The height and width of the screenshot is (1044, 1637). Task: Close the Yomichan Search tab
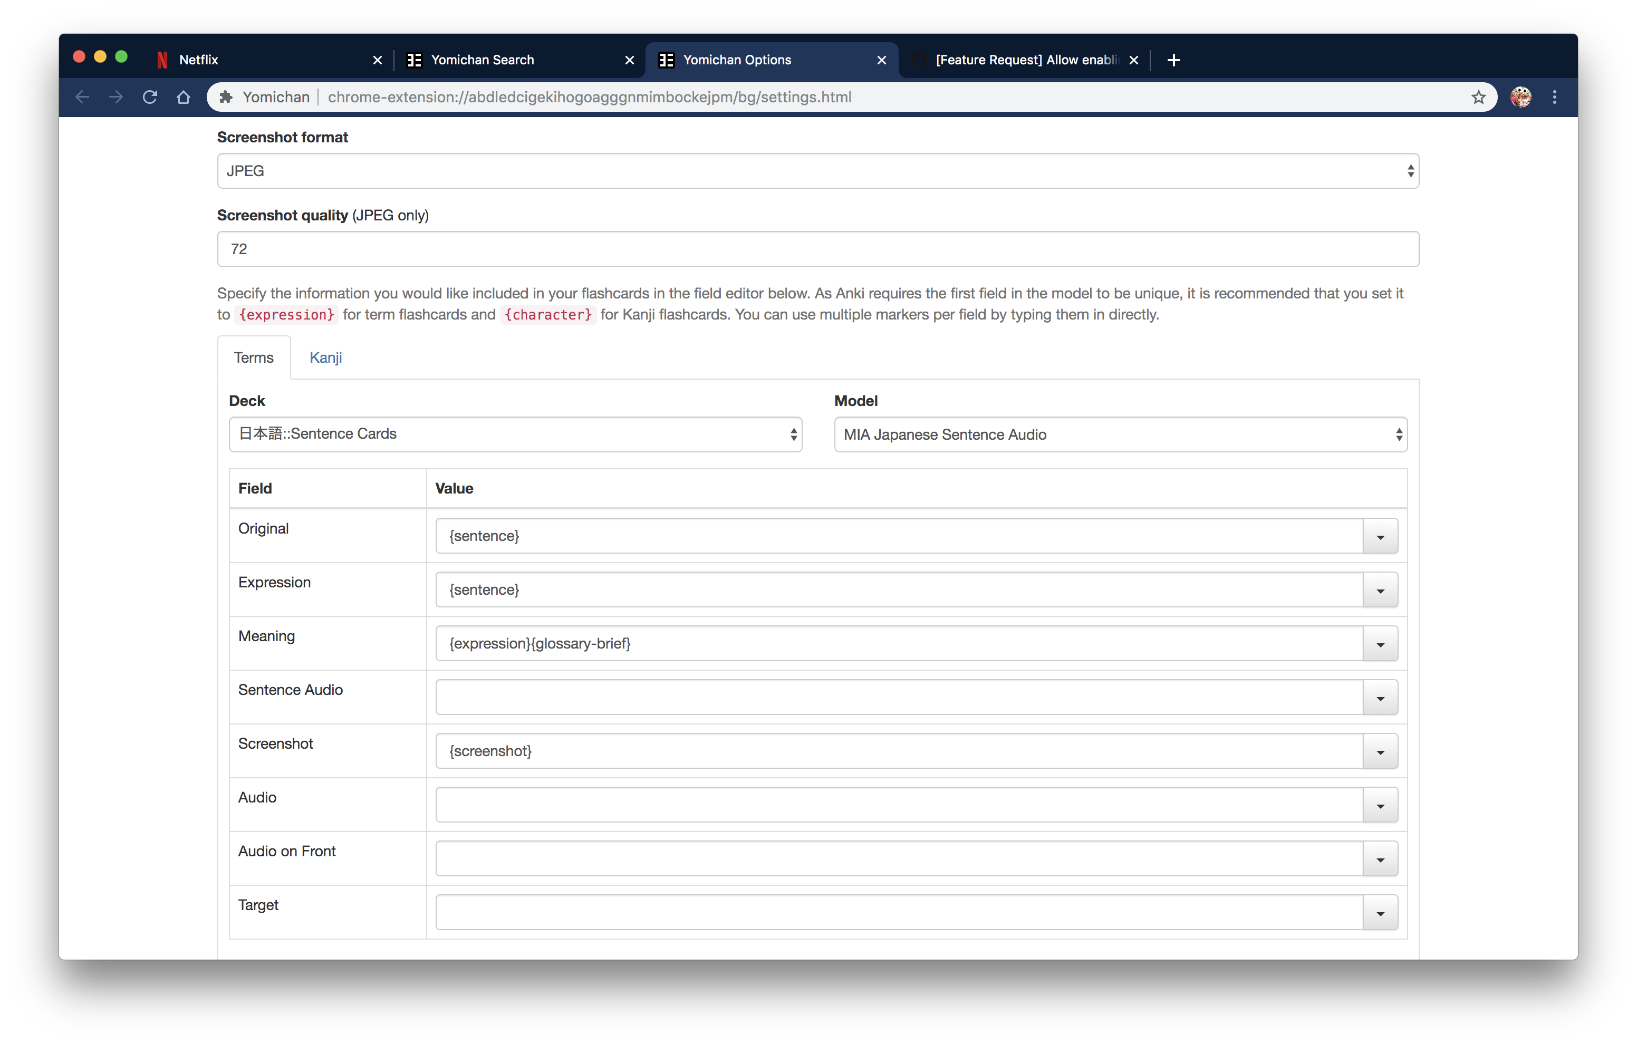coord(630,60)
